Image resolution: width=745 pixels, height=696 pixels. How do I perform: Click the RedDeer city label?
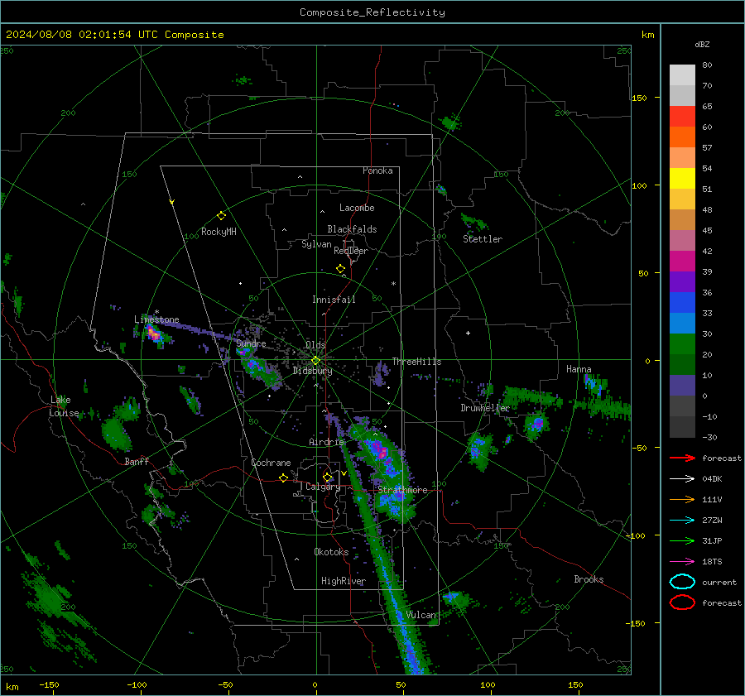pyautogui.click(x=351, y=251)
